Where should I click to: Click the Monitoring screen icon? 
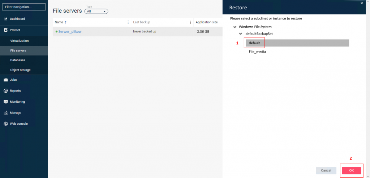6,102
